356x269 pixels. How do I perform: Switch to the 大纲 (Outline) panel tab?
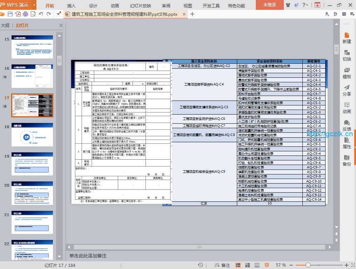(x=5, y=26)
